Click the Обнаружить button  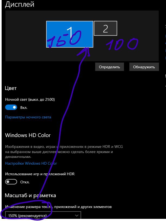(144, 67)
